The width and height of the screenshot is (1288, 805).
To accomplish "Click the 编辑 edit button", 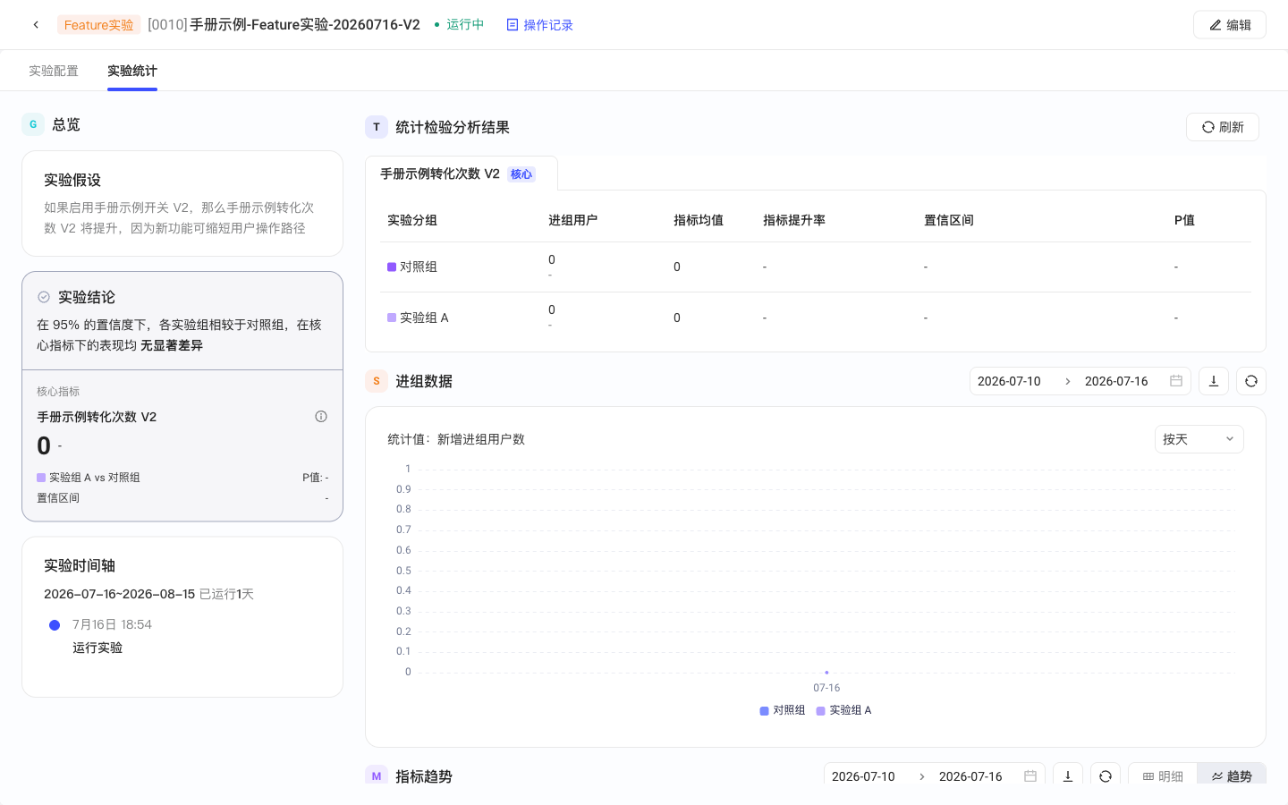I will pyautogui.click(x=1229, y=25).
